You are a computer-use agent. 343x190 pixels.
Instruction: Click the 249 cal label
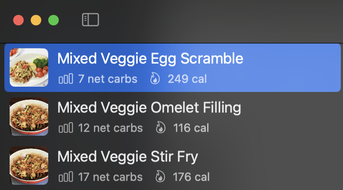click(187, 79)
